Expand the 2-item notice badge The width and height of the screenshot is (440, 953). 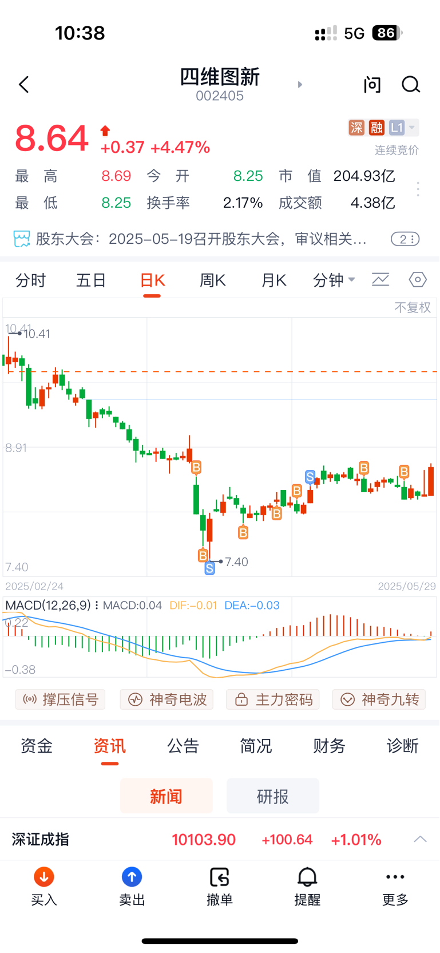(x=405, y=239)
